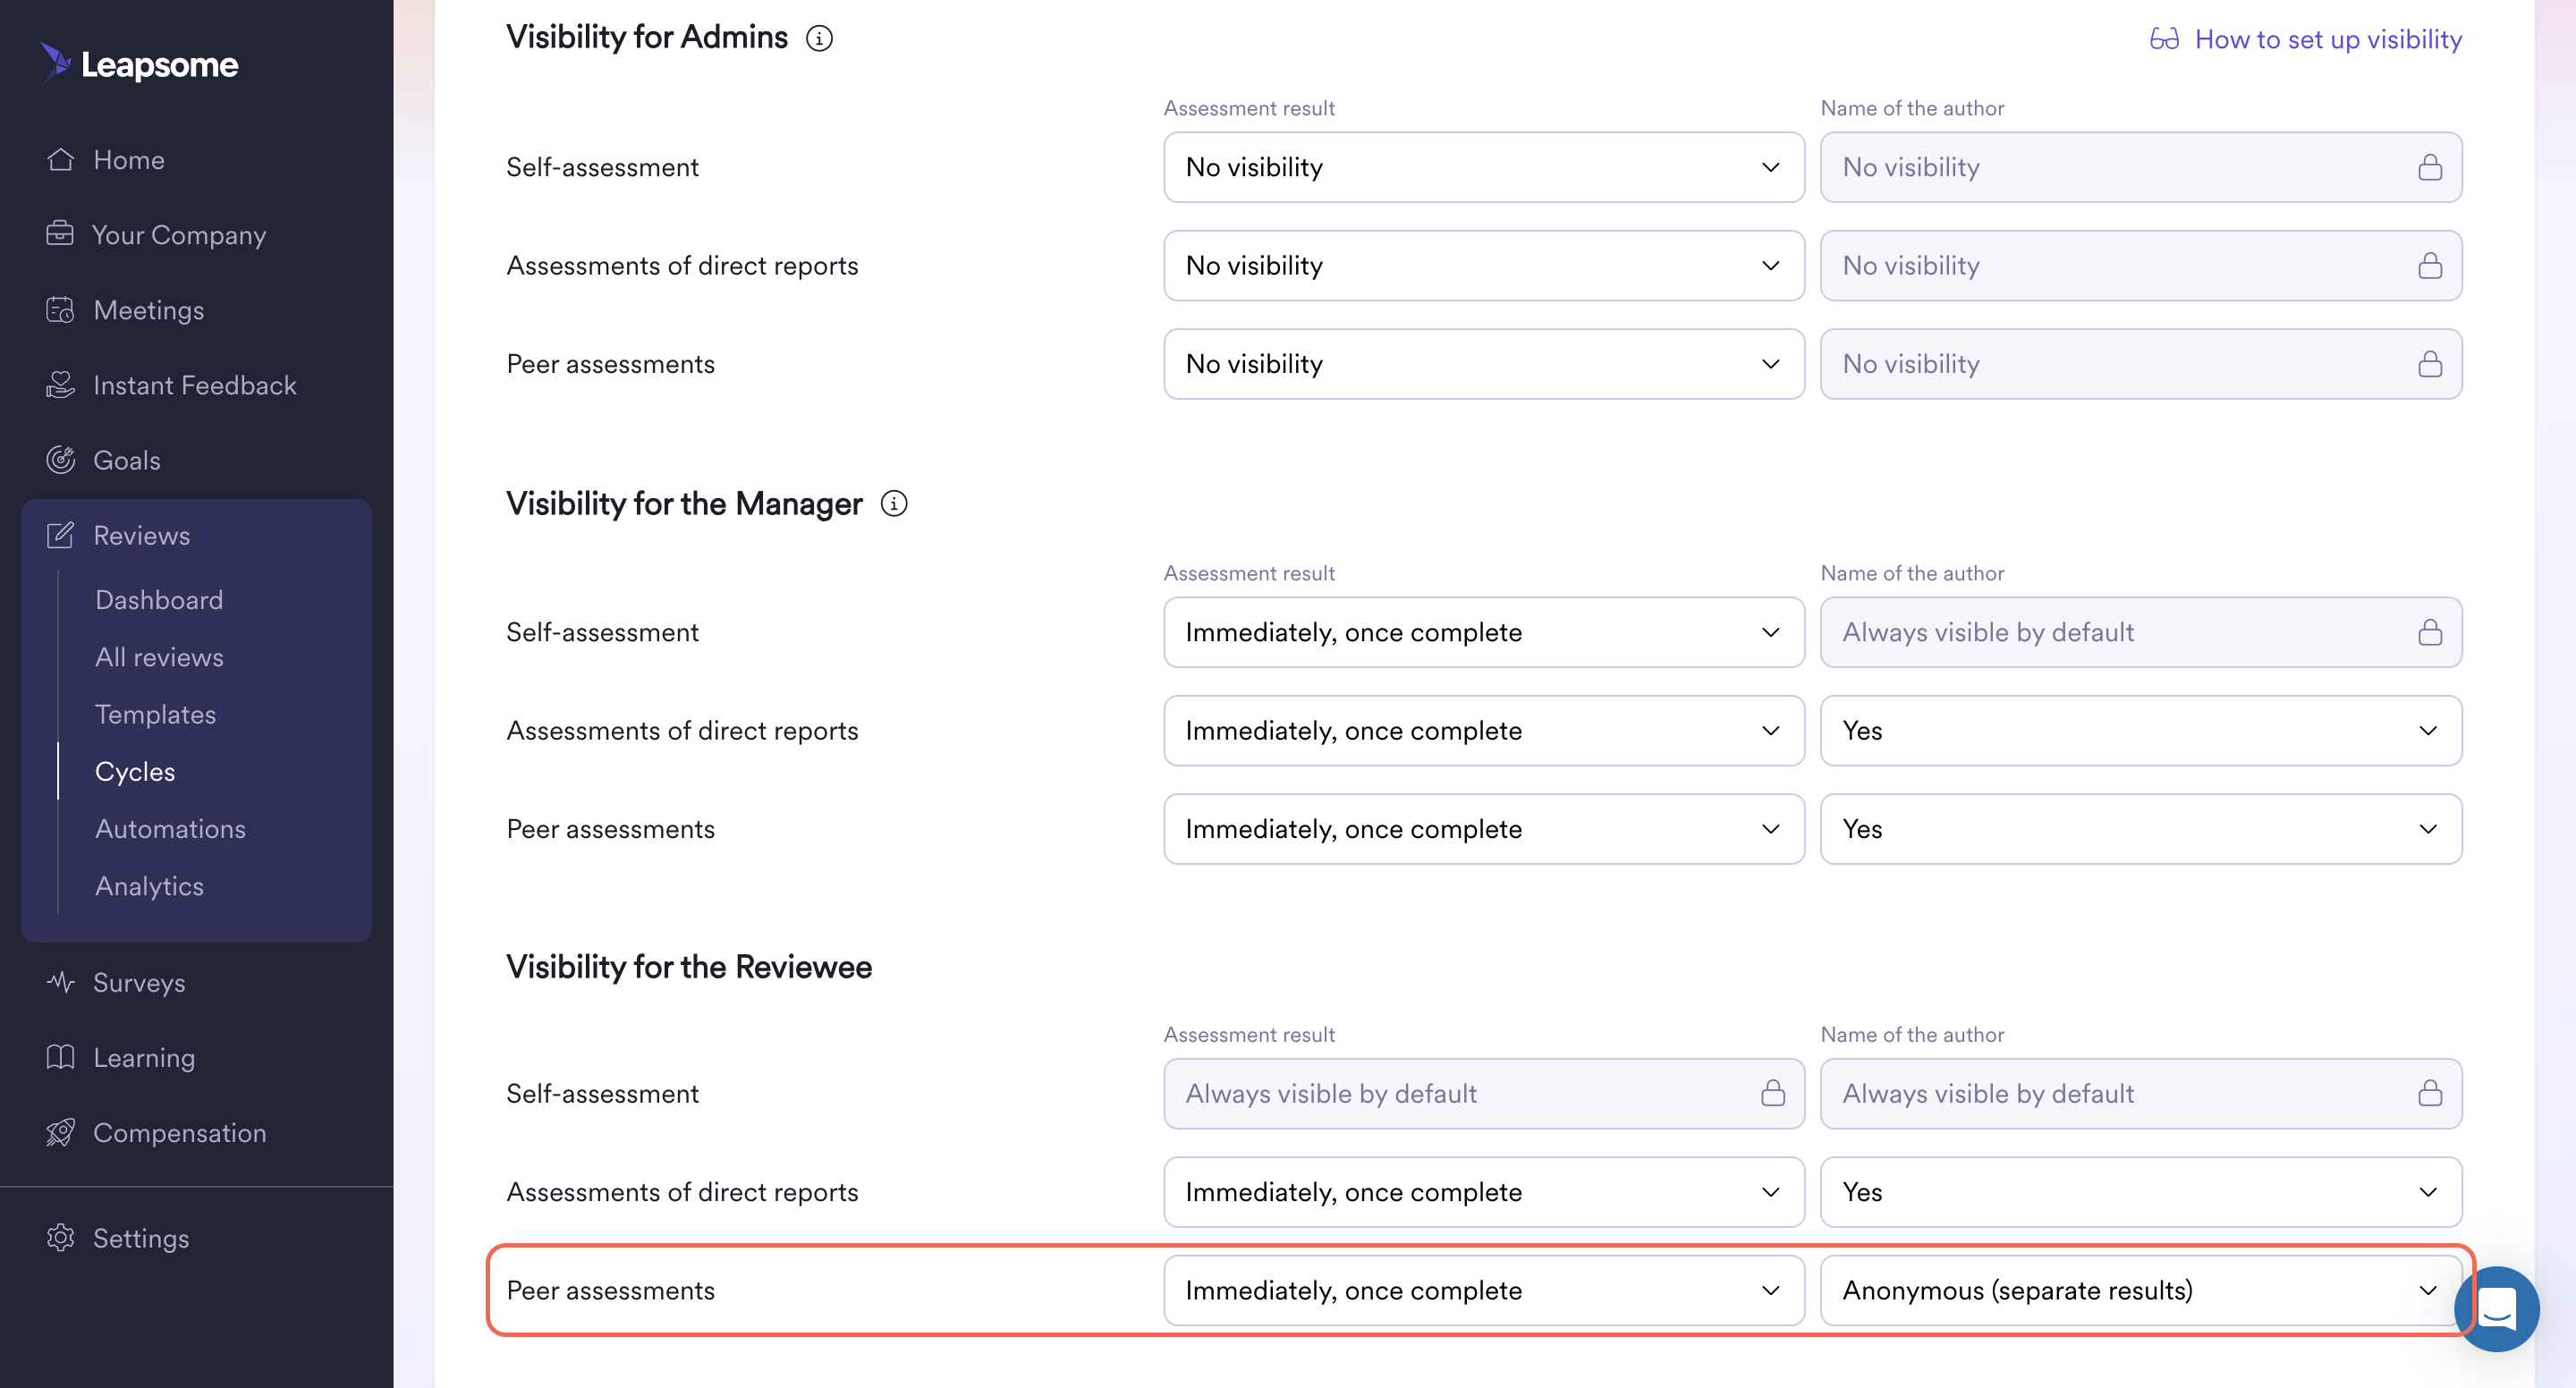The width and height of the screenshot is (2576, 1388).
Task: Open Templates submenu item
Action: (x=155, y=714)
